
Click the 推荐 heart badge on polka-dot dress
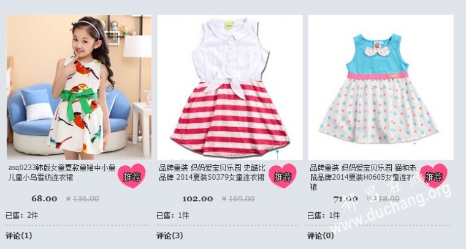434,176
